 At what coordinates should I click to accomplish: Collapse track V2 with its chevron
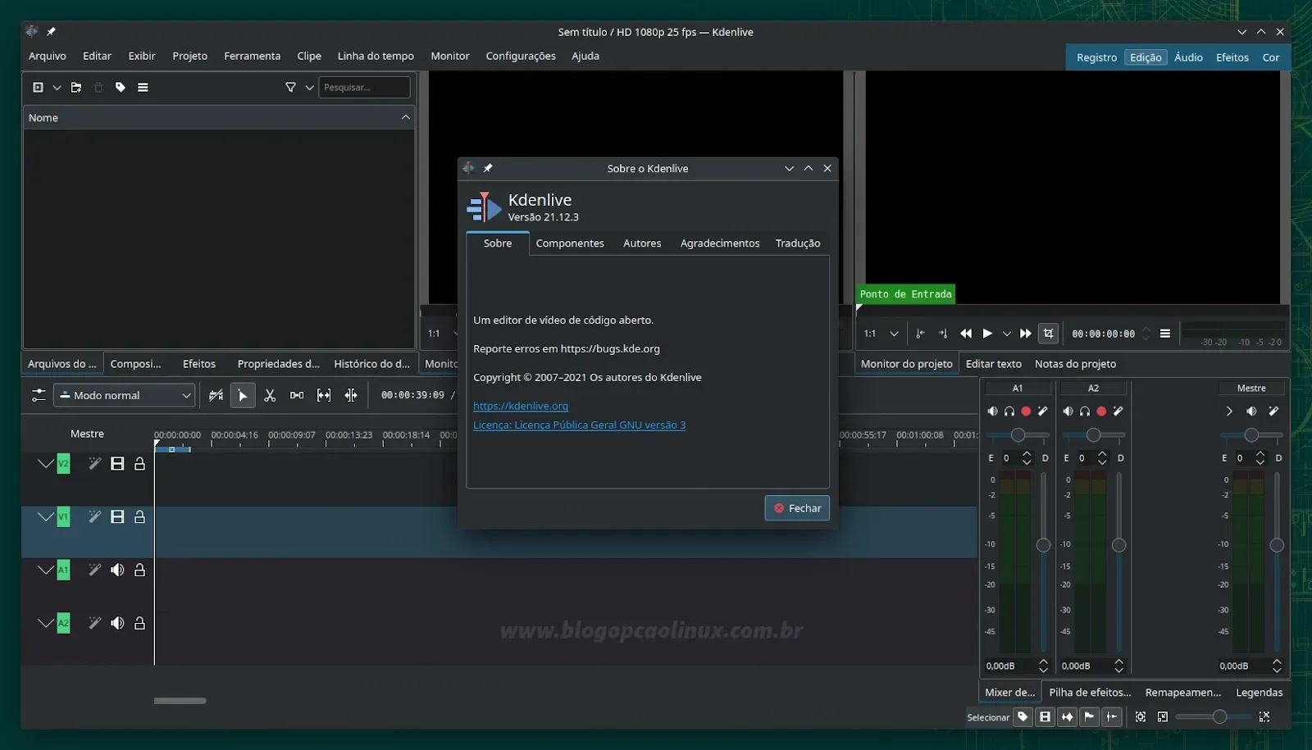[x=45, y=464]
